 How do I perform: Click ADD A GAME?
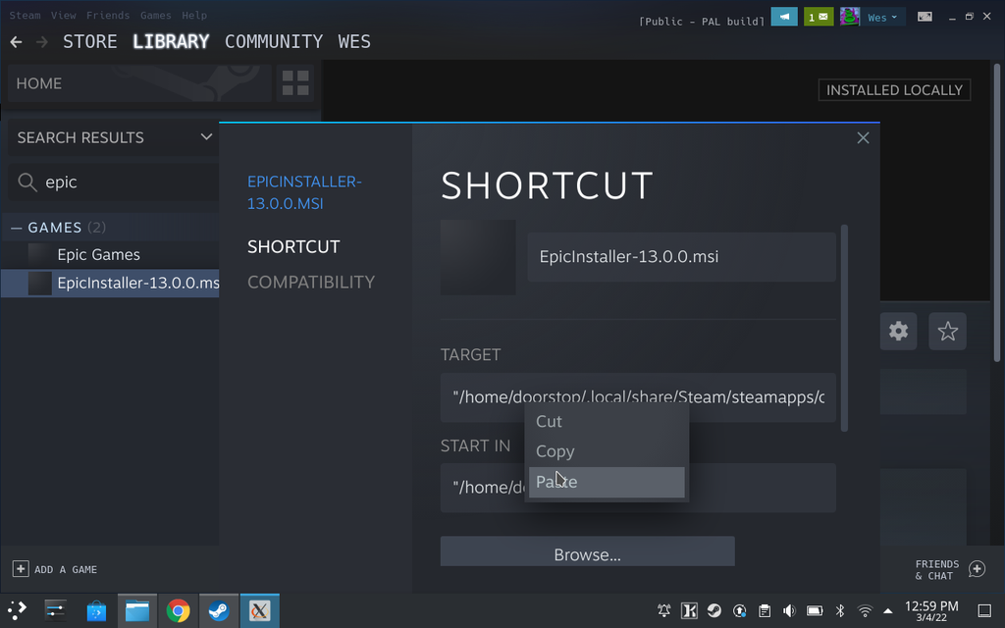point(55,569)
